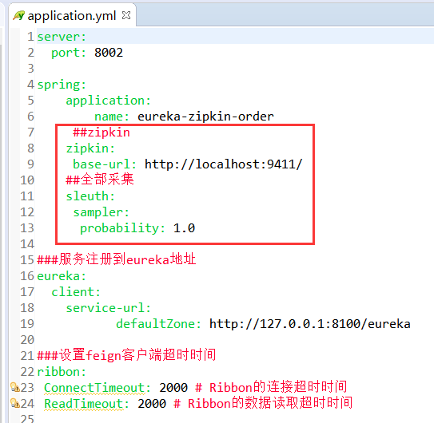Click the '##全部采集' comment on line 10
The height and width of the screenshot is (423, 434).
[x=100, y=180]
